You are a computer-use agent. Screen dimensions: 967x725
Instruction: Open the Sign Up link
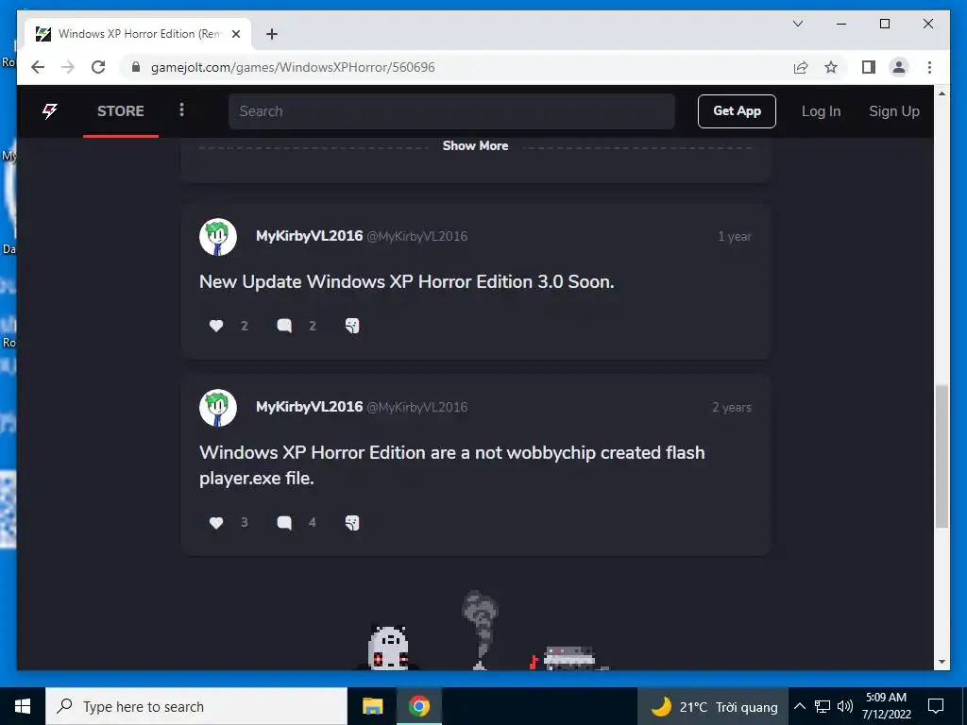coord(893,111)
